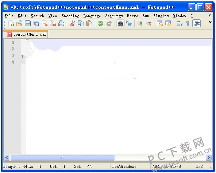The width and height of the screenshot is (216, 173).
Task: Toggle the indent guide button
Action: [x=196, y=23]
